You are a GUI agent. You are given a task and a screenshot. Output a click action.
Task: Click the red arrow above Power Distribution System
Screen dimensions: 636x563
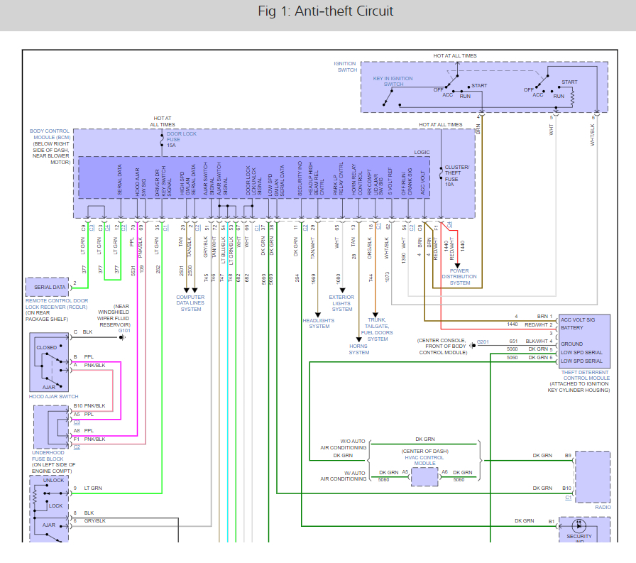tap(459, 264)
